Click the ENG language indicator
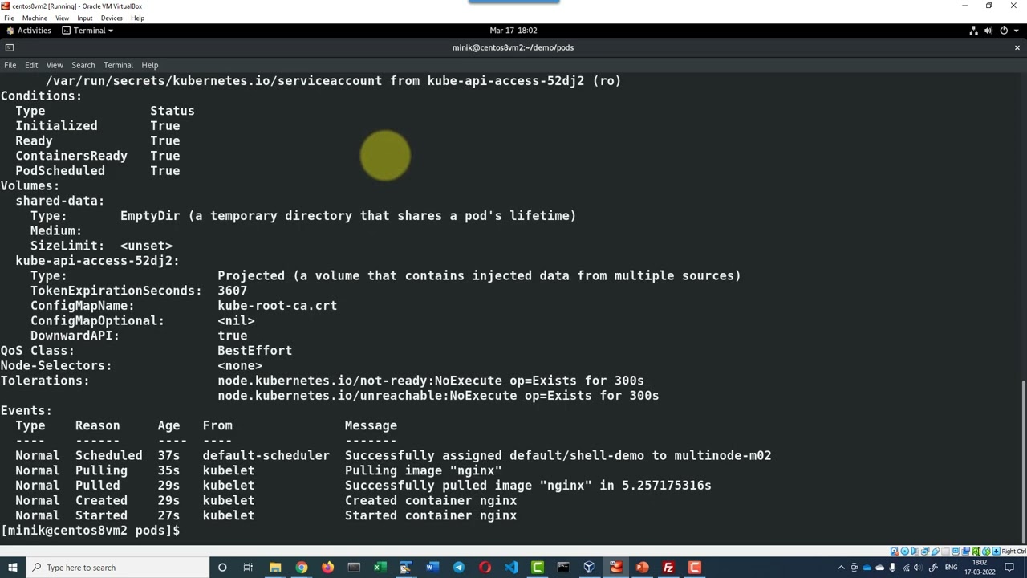The image size is (1027, 578). 951,568
